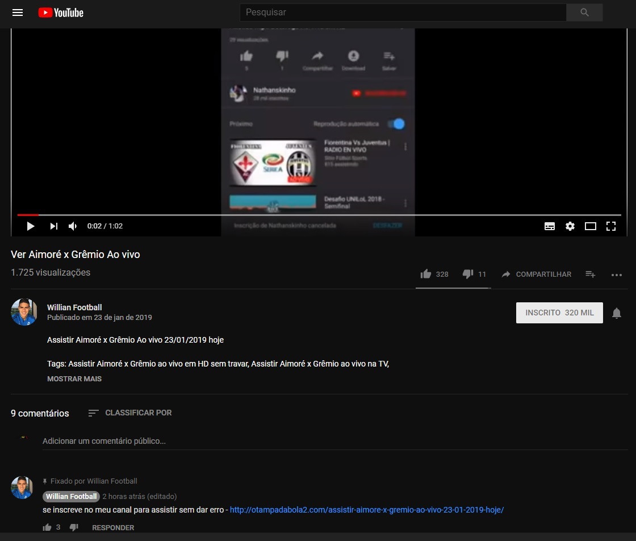The image size is (636, 541).
Task: Open the player settings gear
Action: (570, 226)
